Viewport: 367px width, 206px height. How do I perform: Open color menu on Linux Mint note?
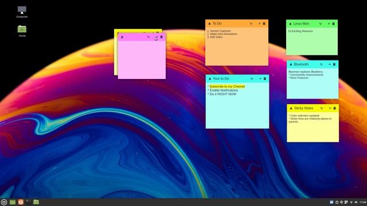click(x=291, y=24)
